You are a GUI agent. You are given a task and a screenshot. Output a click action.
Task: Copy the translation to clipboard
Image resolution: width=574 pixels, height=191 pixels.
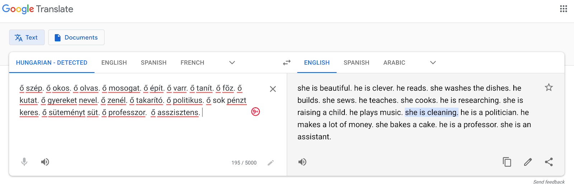(x=507, y=162)
